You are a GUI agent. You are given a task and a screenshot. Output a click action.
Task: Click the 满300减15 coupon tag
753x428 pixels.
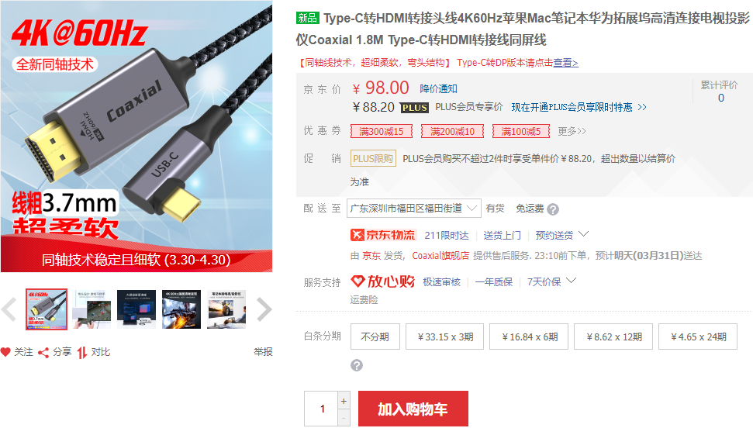pos(382,131)
